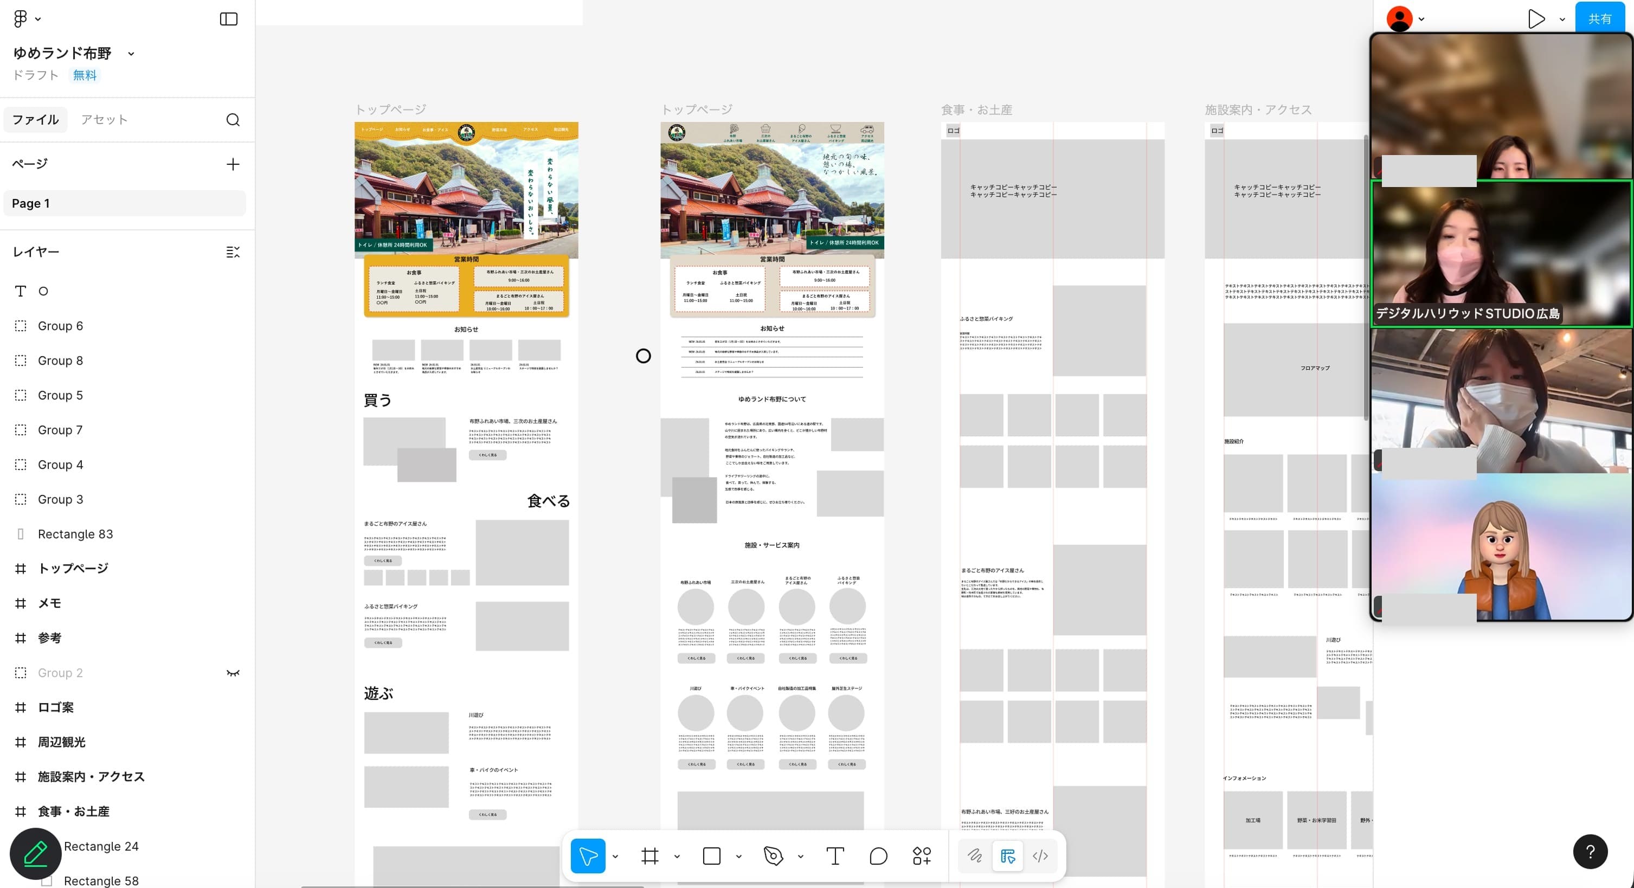Select the Comment tool

[x=878, y=857]
